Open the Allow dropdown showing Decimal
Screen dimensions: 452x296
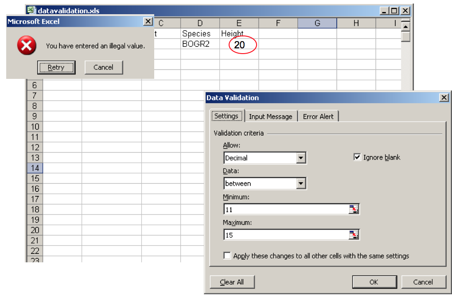(301, 158)
